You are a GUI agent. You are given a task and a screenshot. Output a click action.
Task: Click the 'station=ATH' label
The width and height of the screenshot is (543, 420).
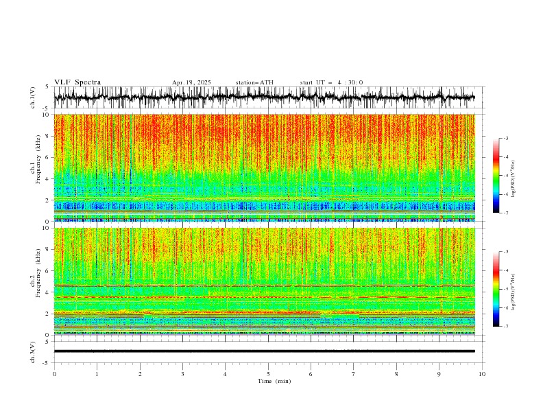pyautogui.click(x=254, y=82)
